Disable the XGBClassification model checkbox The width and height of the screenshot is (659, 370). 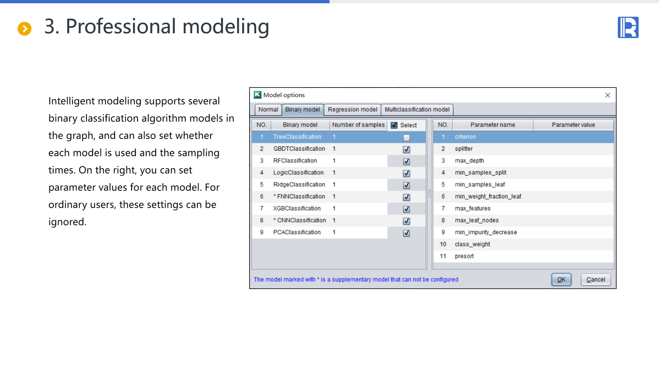(407, 209)
